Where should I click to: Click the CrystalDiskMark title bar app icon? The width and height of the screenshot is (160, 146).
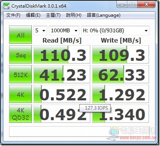(6, 6)
